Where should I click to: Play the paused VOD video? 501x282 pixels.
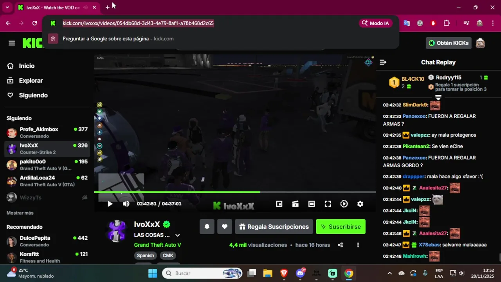click(x=110, y=204)
